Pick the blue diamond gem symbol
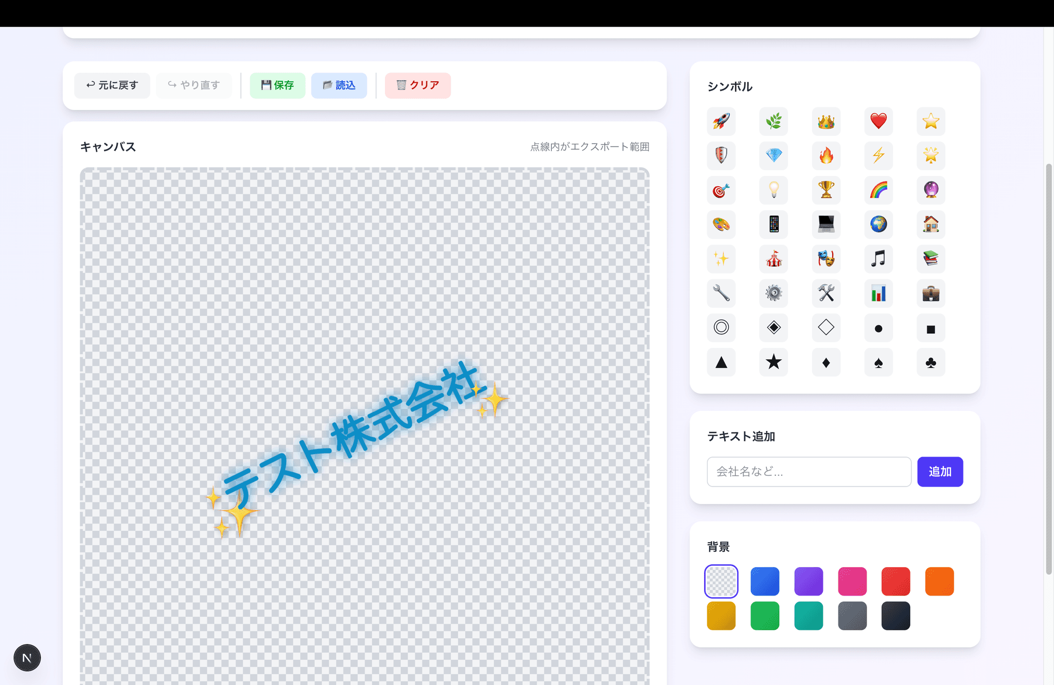 click(x=774, y=155)
